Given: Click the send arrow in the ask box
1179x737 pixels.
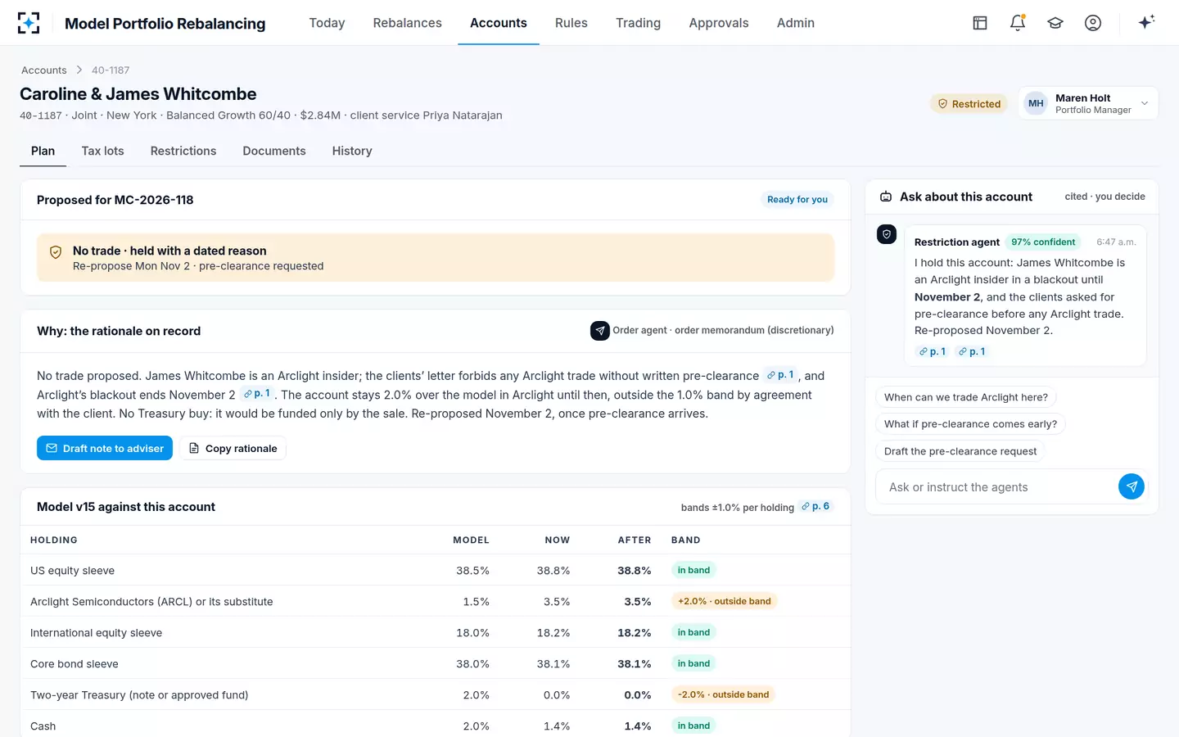Looking at the screenshot, I should coord(1132,486).
